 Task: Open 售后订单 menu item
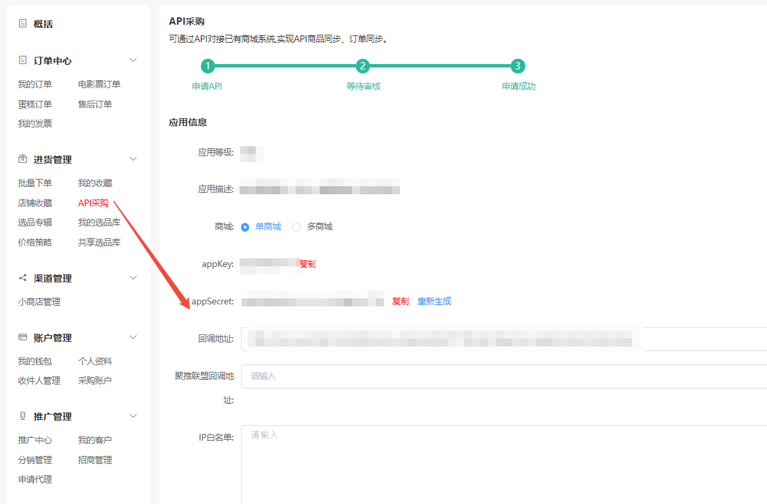[x=95, y=104]
